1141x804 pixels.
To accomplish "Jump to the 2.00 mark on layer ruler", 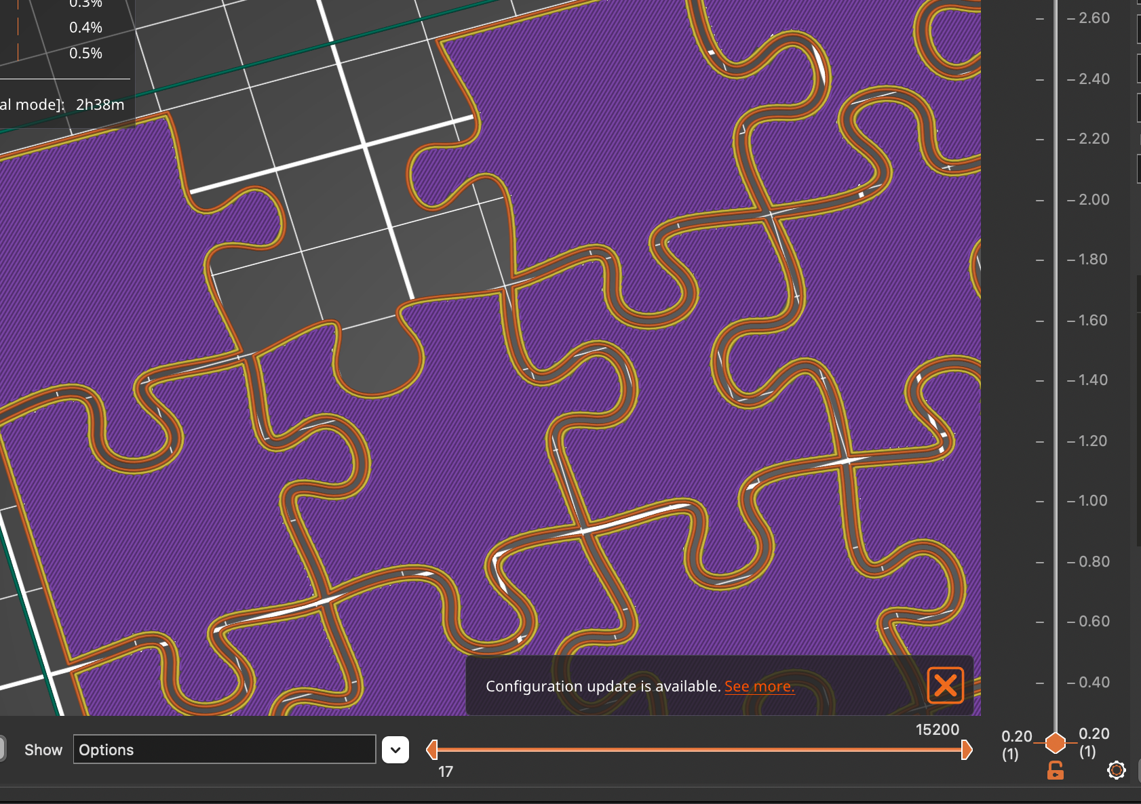I will point(1088,199).
